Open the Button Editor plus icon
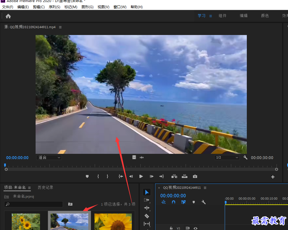 273,177
